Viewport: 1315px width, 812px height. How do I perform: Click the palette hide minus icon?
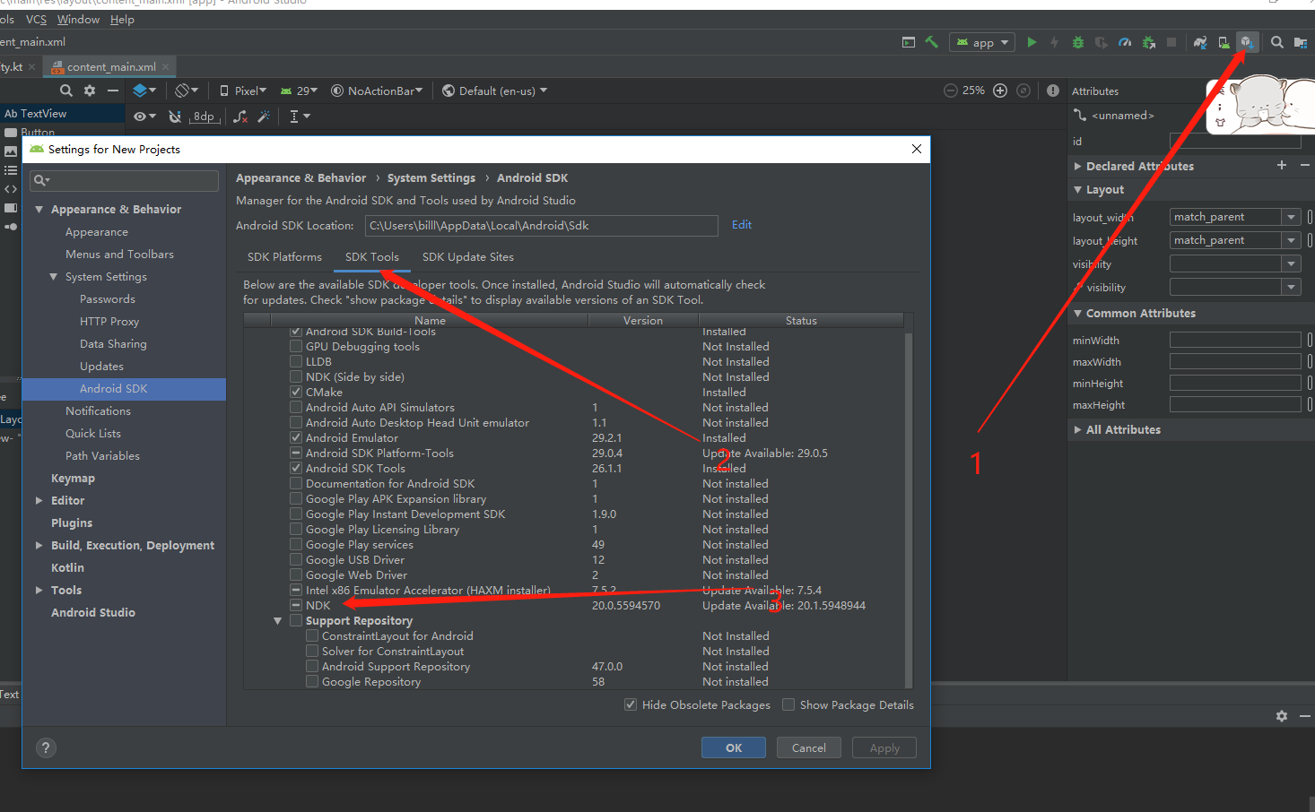pos(113,91)
